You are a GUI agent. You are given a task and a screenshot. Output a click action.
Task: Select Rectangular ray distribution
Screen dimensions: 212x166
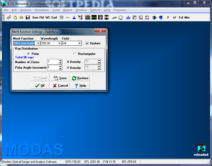[x=75, y=54]
